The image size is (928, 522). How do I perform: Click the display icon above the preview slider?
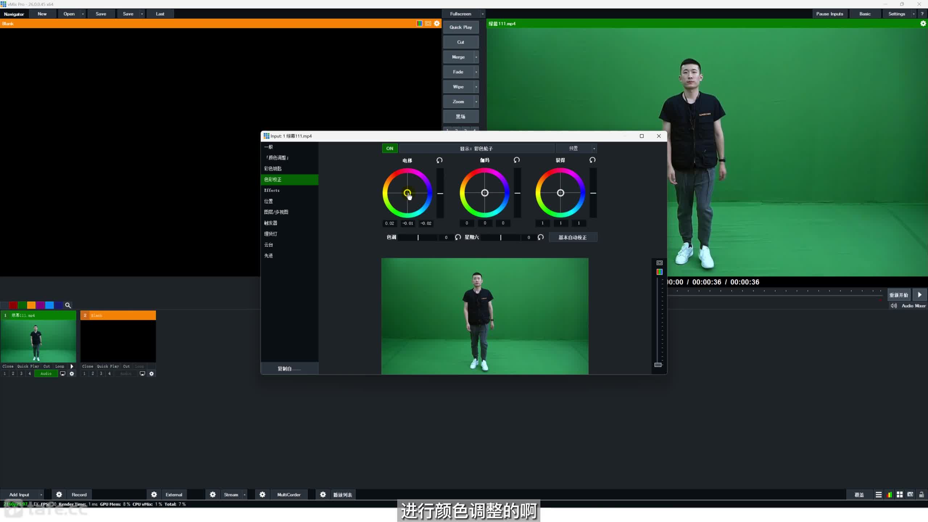659,263
